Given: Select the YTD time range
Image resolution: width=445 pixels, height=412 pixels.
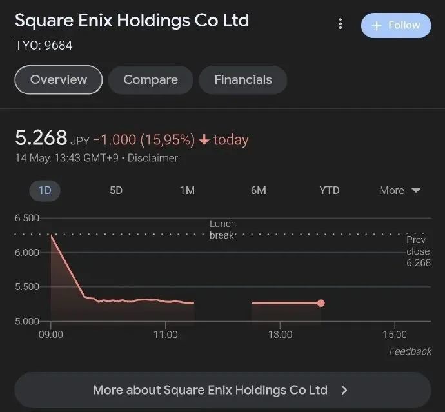Looking at the screenshot, I should click(329, 190).
